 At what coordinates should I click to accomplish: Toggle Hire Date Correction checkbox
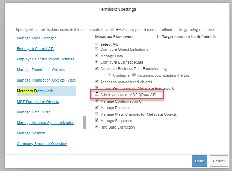point(96,127)
